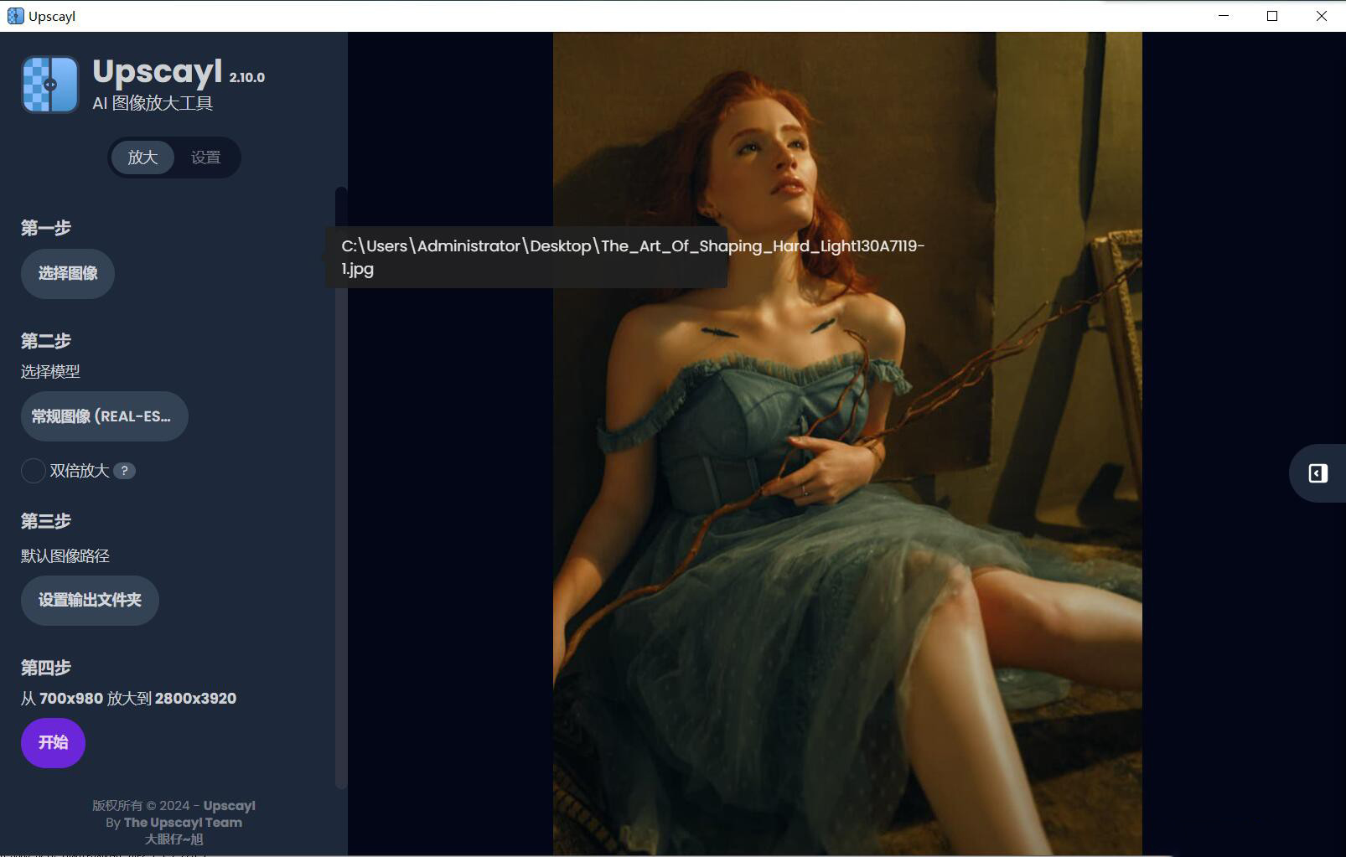
Task: Open the 双倍放大 question mark help badge
Action: click(x=124, y=471)
